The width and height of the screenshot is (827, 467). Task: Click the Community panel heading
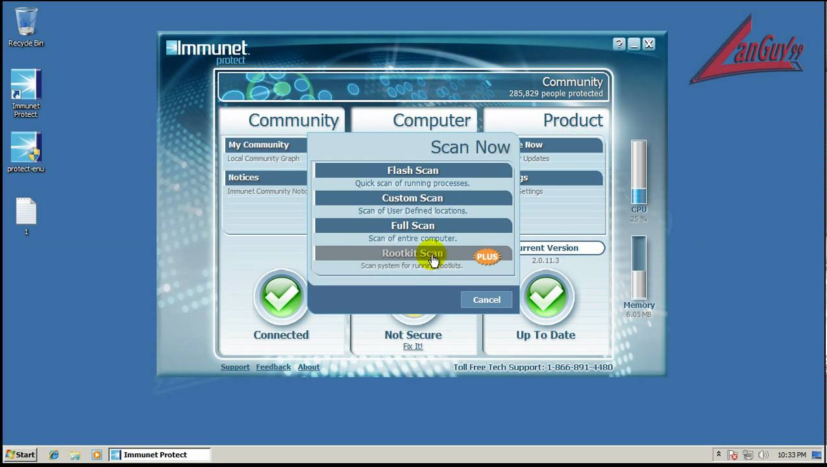click(293, 120)
